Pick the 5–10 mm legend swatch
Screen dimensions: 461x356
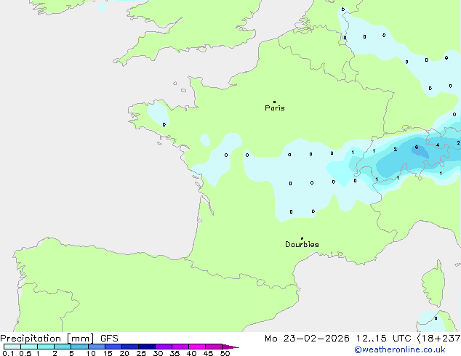(79, 347)
